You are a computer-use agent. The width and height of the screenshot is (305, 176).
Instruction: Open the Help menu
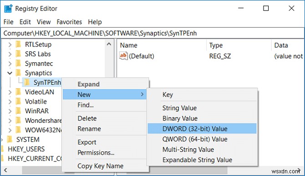tap(95, 22)
